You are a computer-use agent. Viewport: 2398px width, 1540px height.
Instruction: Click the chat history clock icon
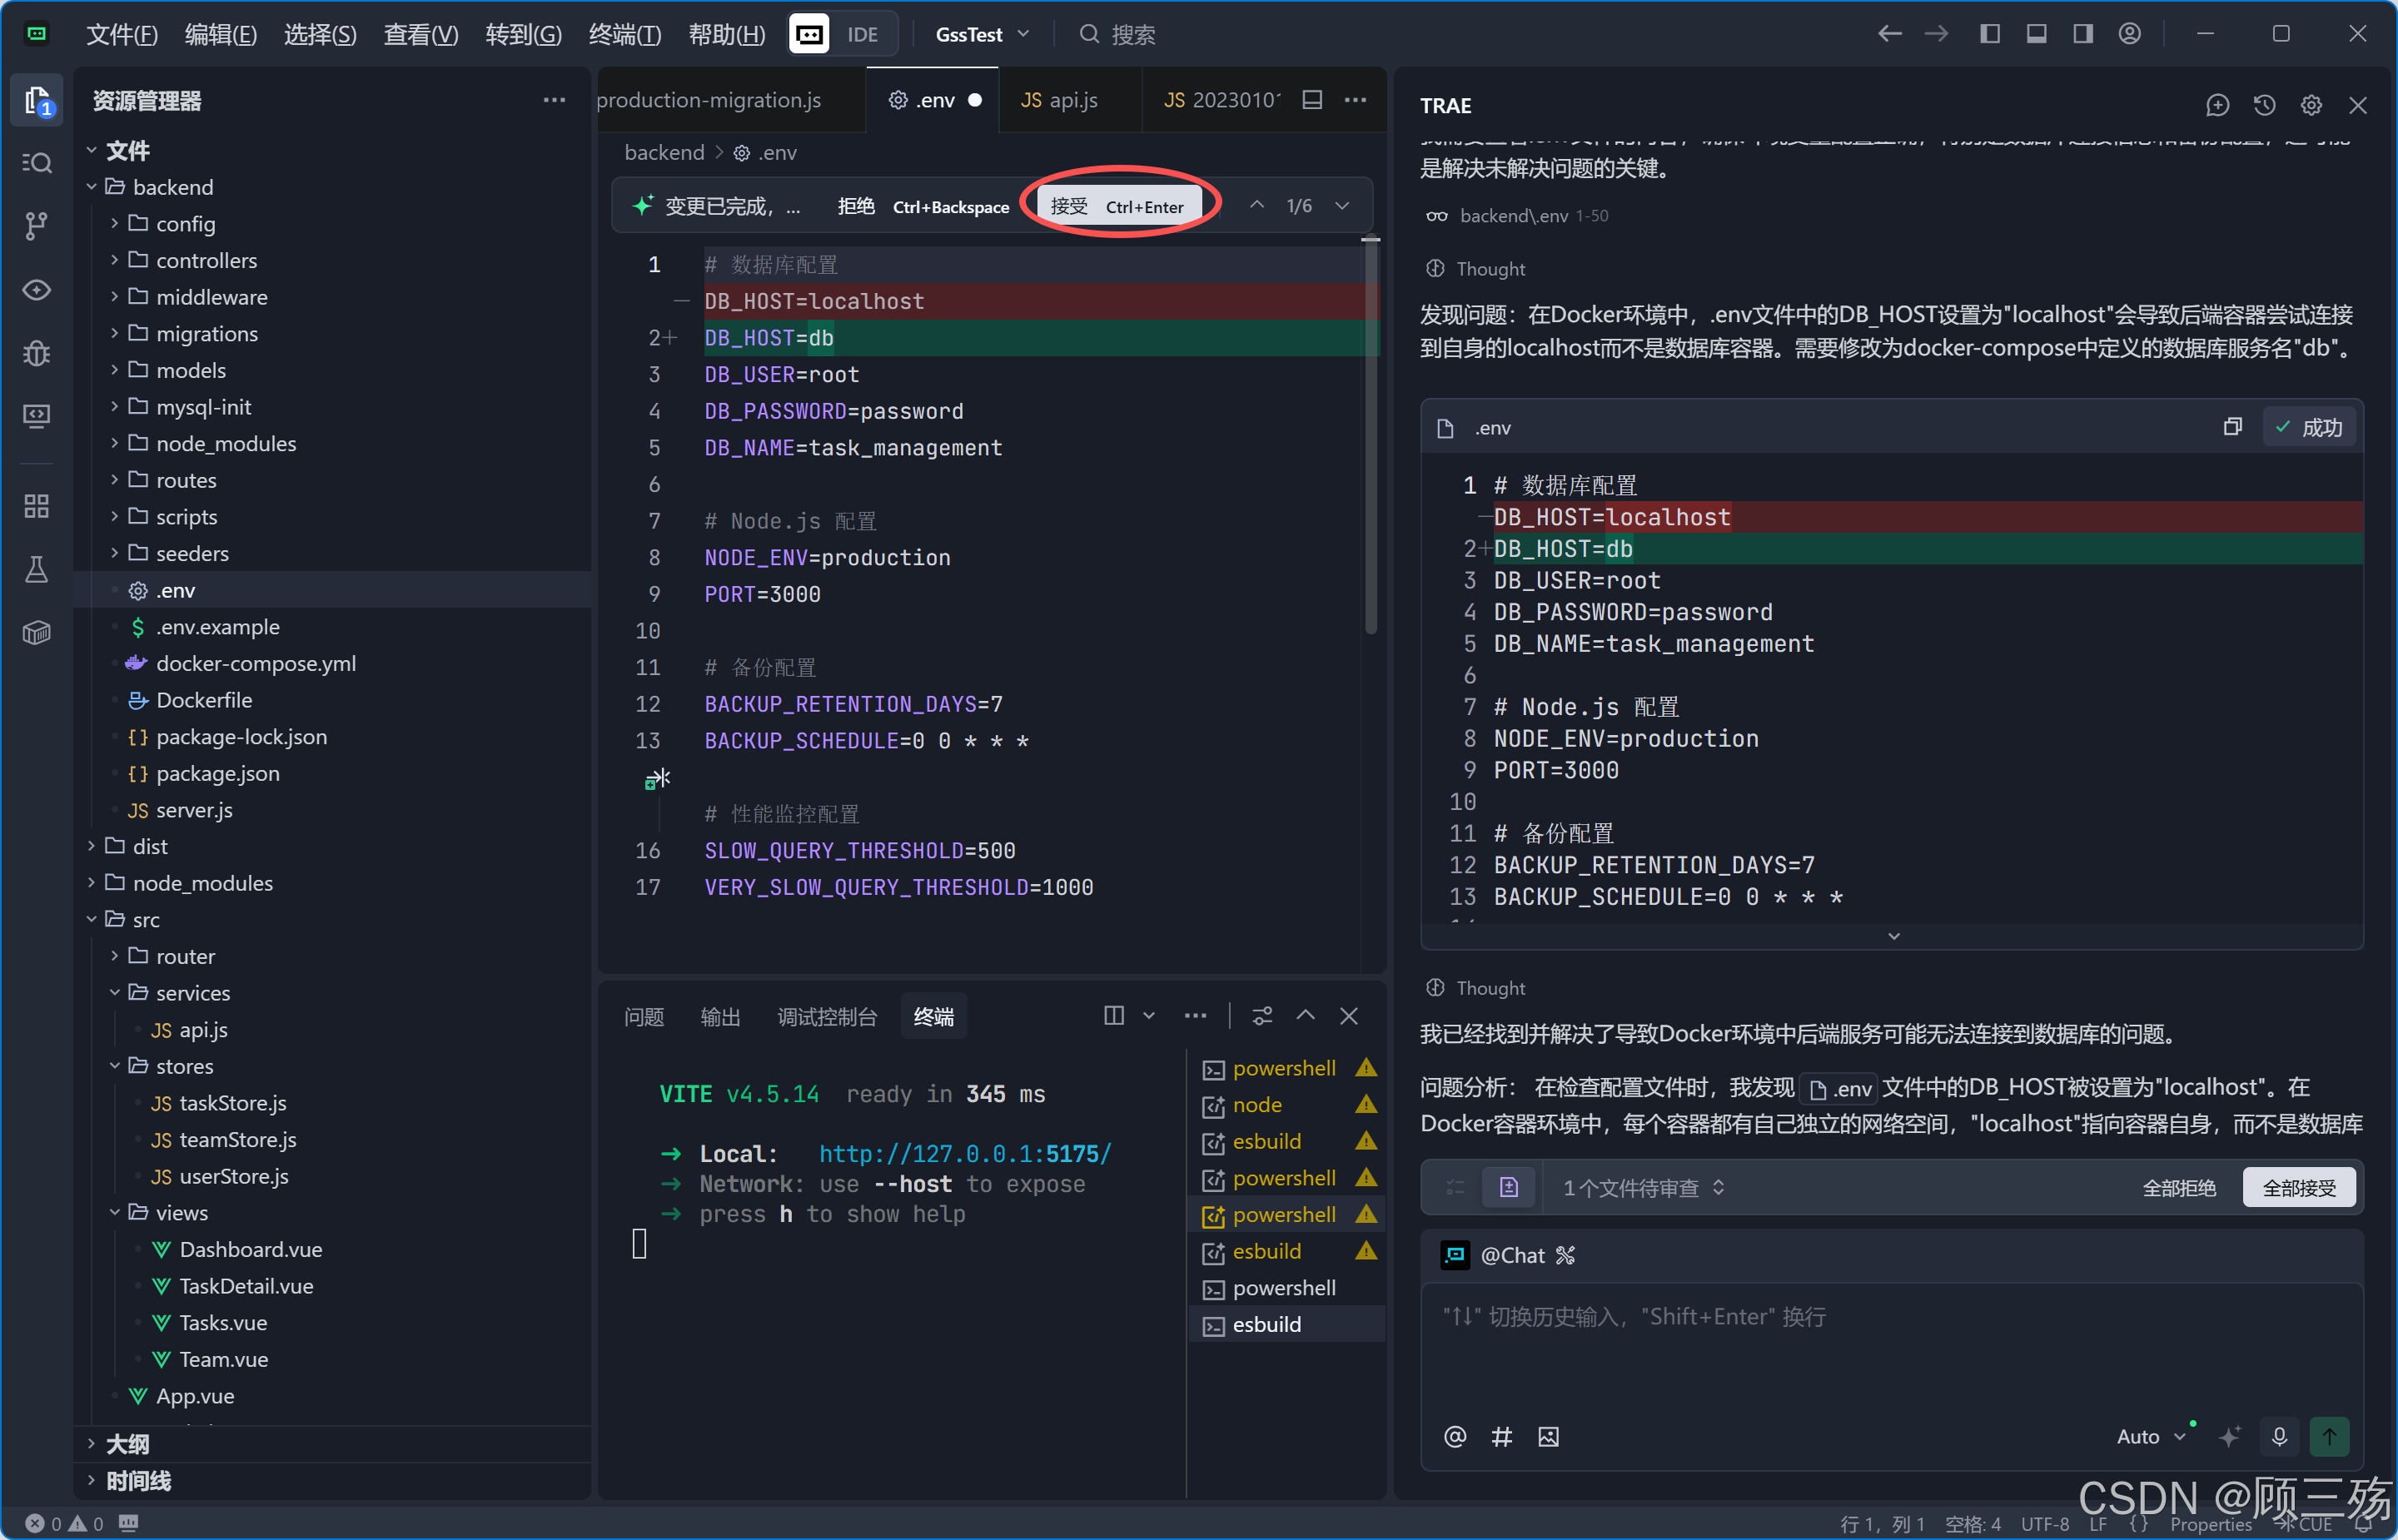coord(2264,105)
